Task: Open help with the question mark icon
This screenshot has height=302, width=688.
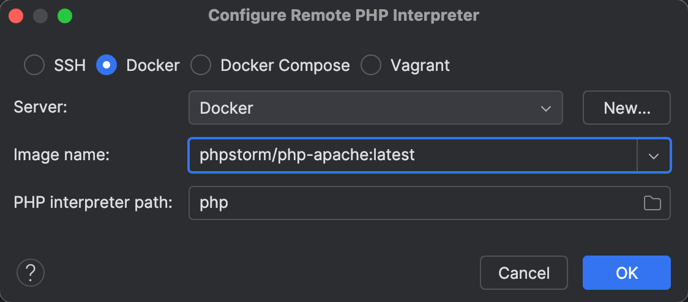Action: 31,273
